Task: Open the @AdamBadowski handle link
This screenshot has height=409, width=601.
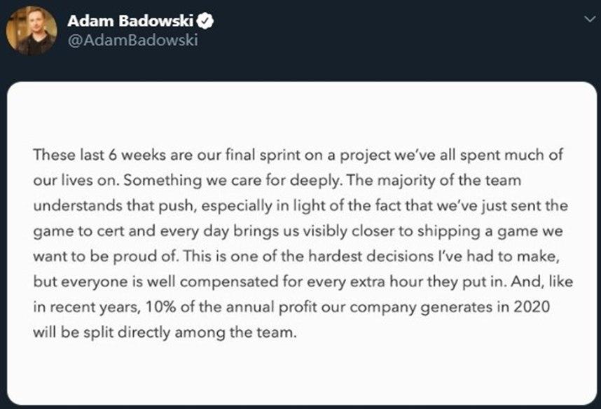Action: 132,40
